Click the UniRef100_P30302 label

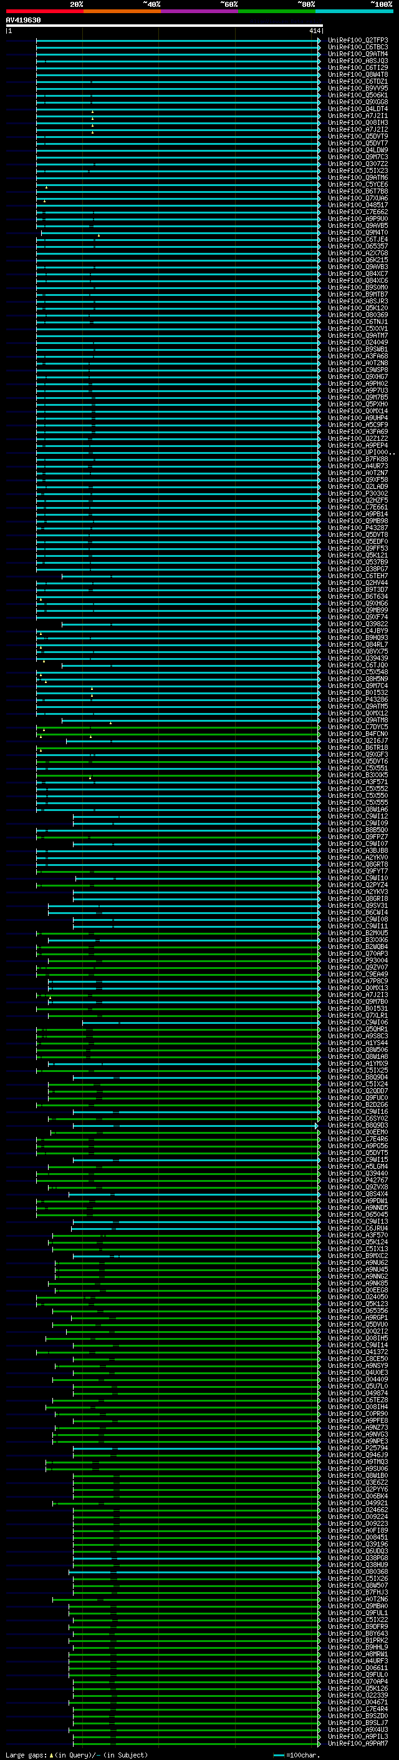tap(358, 493)
